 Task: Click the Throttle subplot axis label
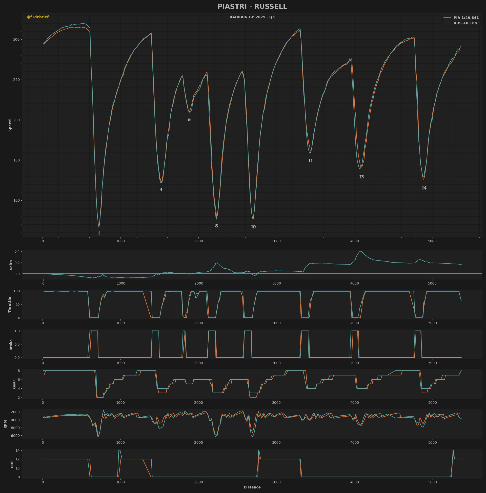tap(10, 304)
